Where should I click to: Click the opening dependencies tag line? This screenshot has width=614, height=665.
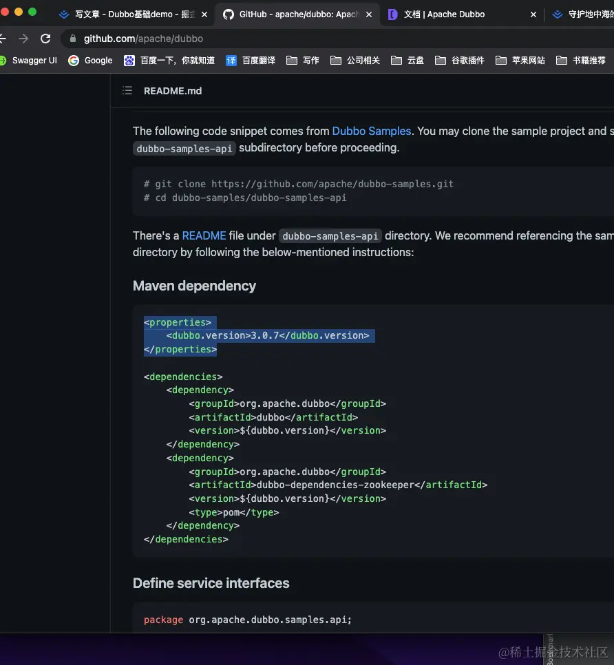[183, 377]
